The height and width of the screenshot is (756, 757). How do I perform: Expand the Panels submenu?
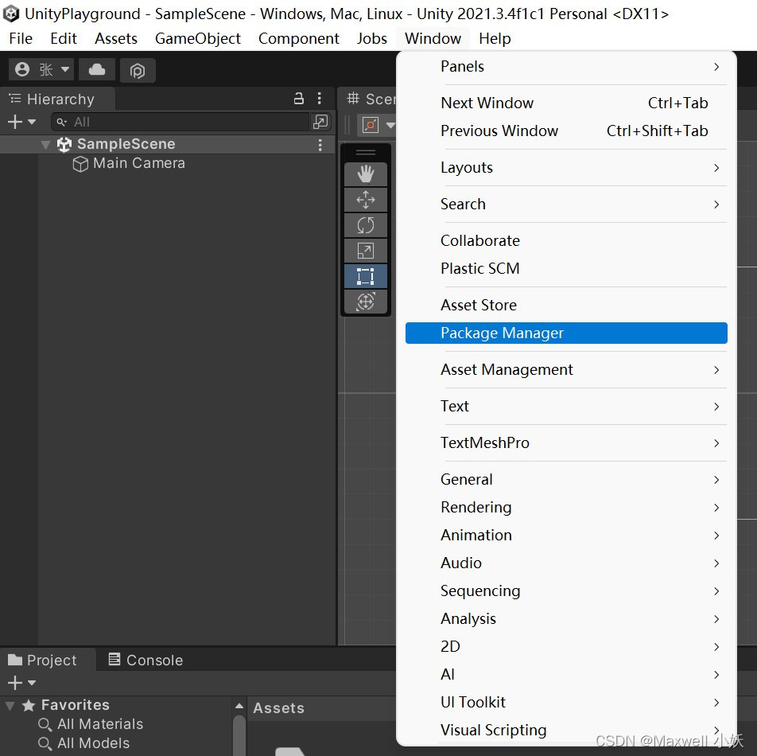566,67
